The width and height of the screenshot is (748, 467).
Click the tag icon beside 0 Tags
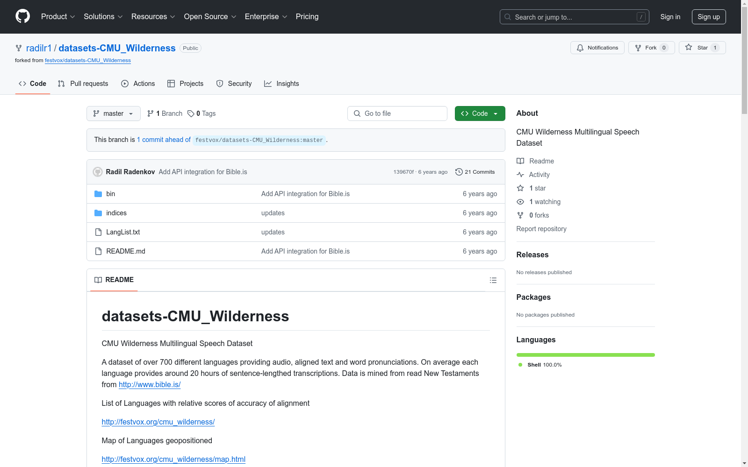click(191, 113)
